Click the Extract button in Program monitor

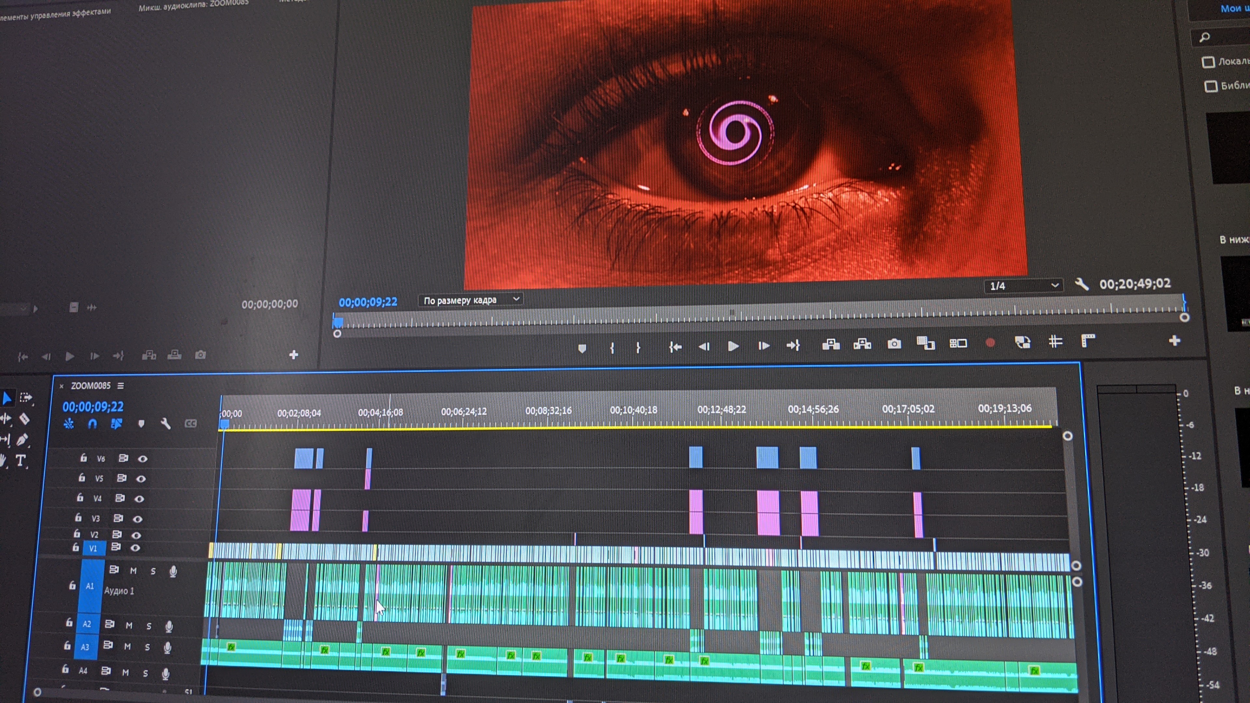[x=862, y=344]
